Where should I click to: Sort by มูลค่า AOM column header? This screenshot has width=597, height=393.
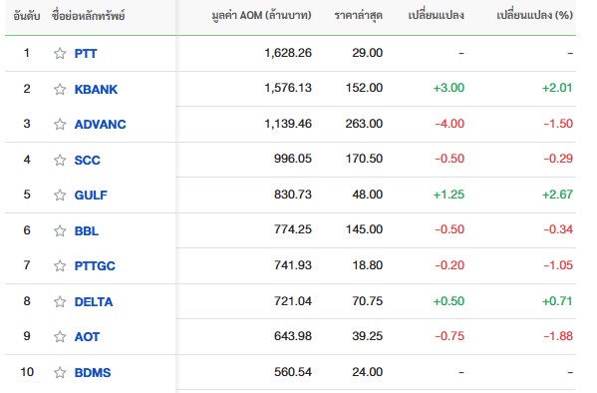point(261,15)
